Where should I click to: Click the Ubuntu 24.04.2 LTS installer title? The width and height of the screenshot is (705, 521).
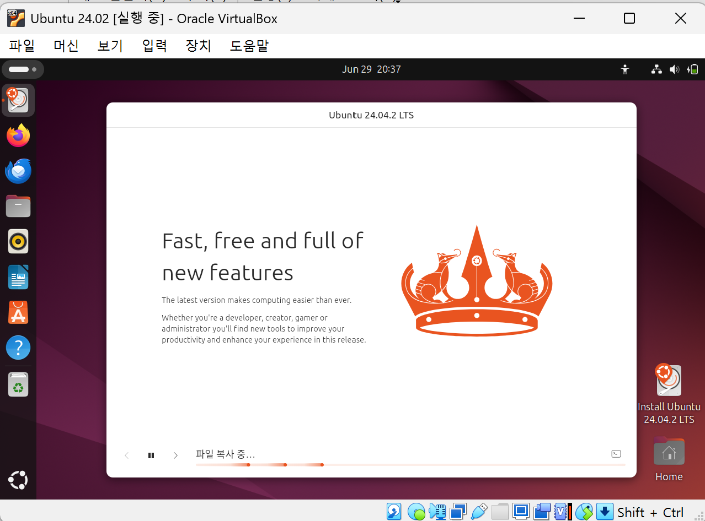[x=371, y=115]
